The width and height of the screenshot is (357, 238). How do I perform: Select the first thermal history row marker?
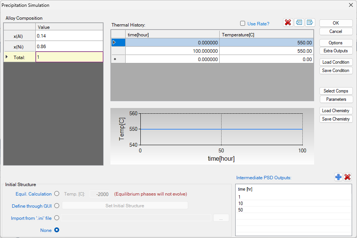tap(114, 42)
